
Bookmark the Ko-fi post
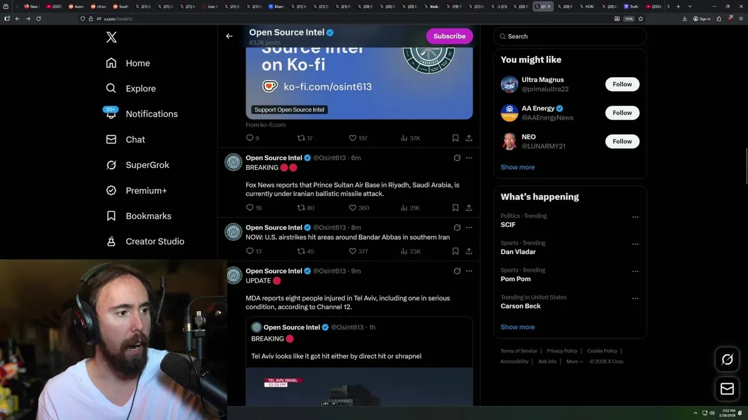tap(455, 138)
